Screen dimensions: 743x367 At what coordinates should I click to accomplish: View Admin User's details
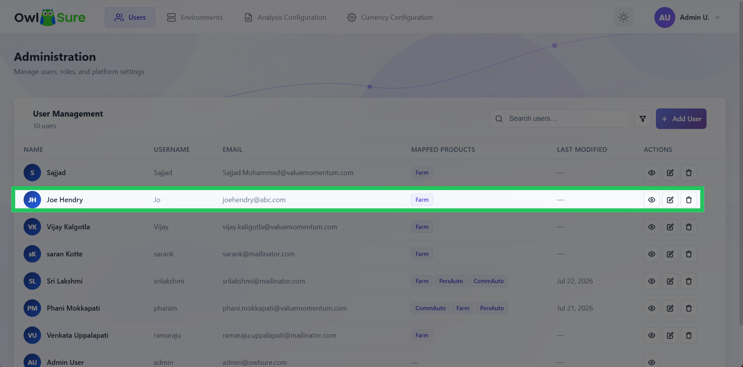point(652,362)
